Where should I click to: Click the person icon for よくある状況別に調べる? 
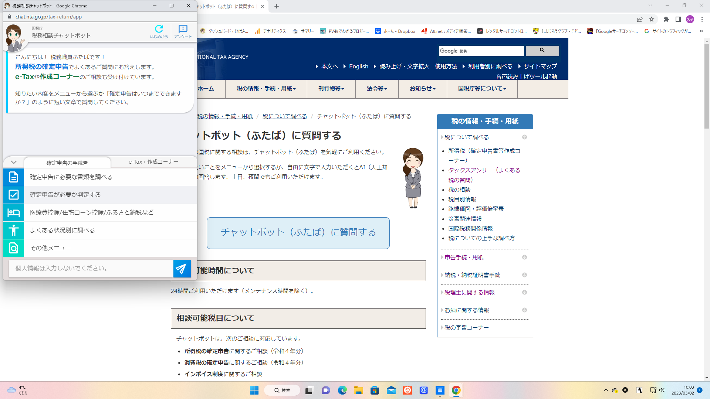14,230
